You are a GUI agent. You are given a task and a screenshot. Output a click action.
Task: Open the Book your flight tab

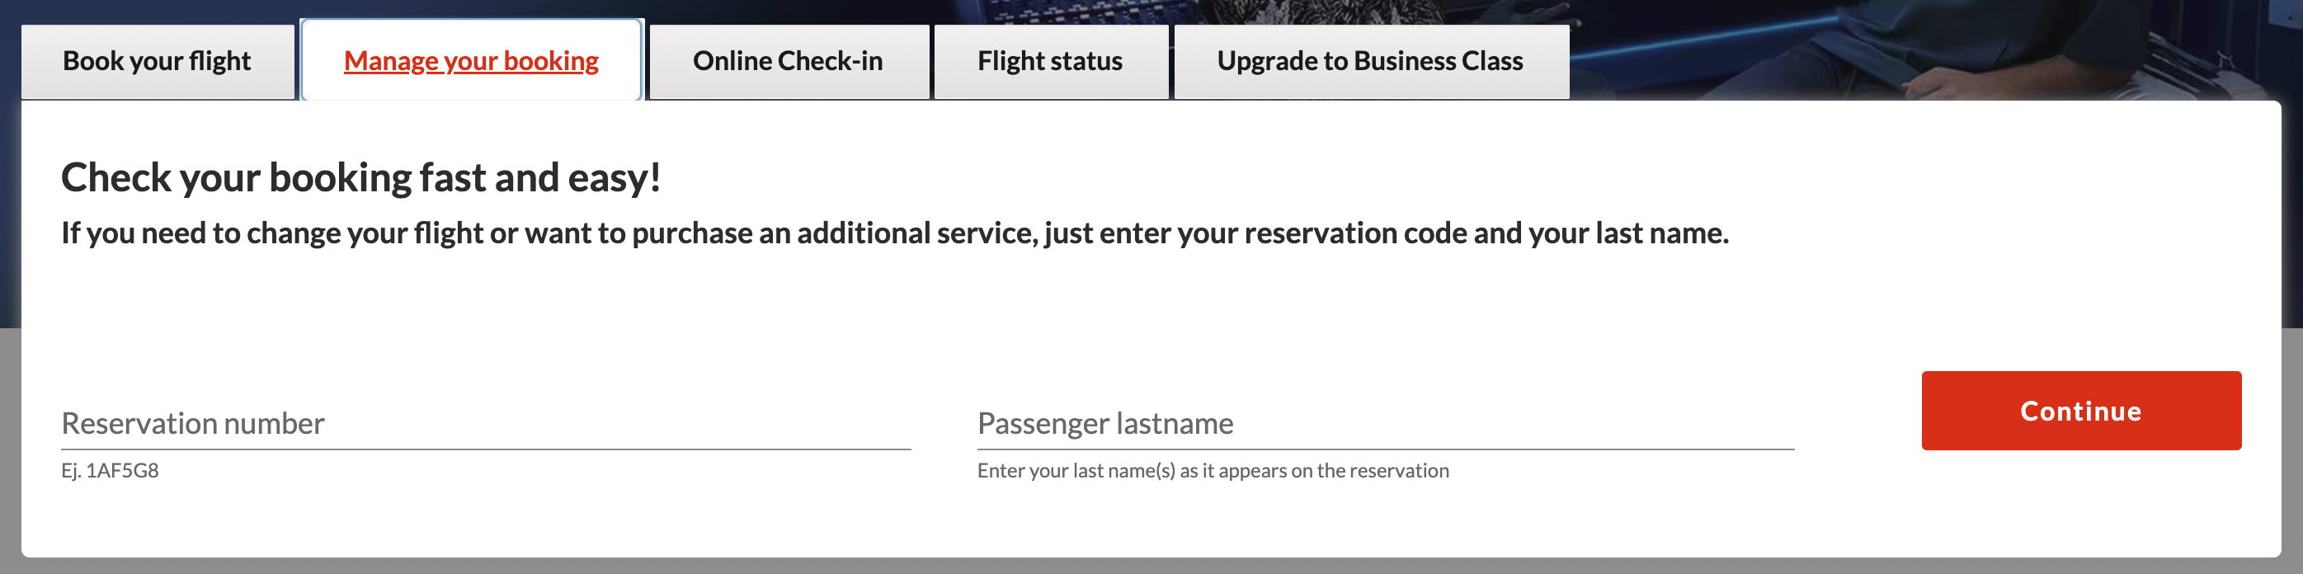pyautogui.click(x=158, y=62)
